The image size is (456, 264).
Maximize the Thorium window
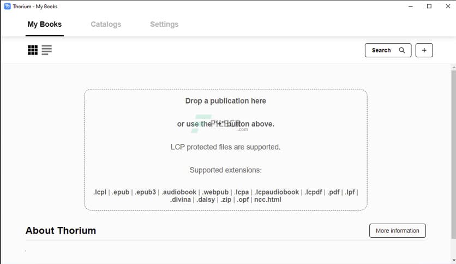[429, 6]
